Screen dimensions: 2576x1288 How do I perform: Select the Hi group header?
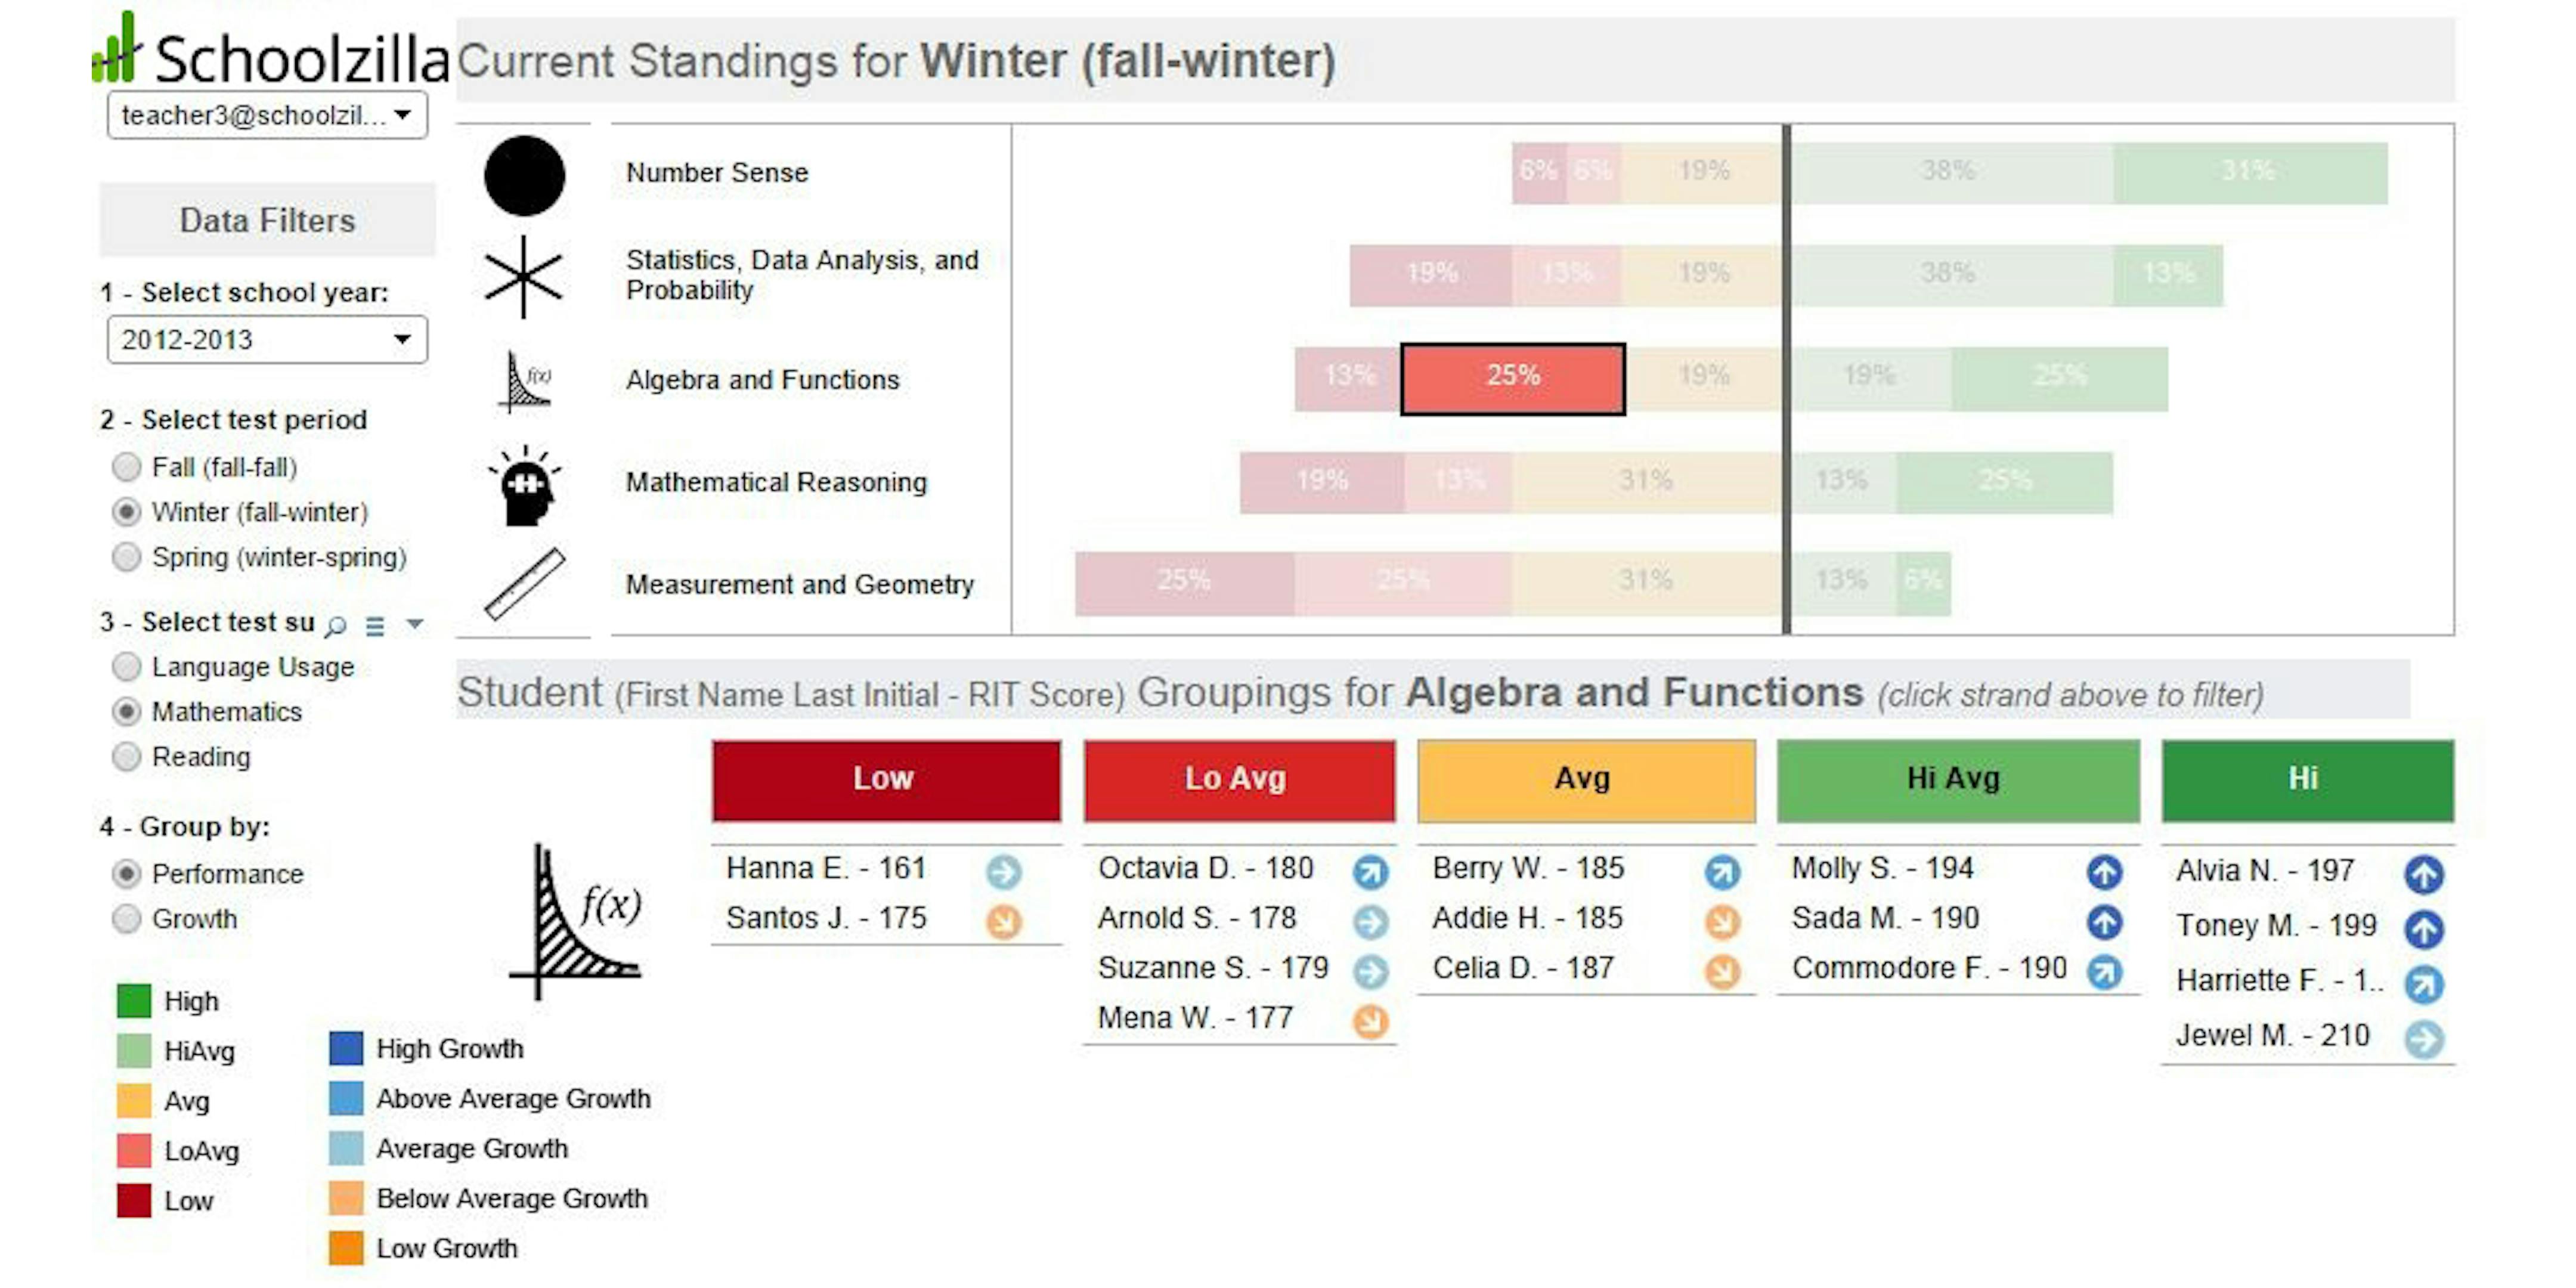pyautogui.click(x=2306, y=780)
